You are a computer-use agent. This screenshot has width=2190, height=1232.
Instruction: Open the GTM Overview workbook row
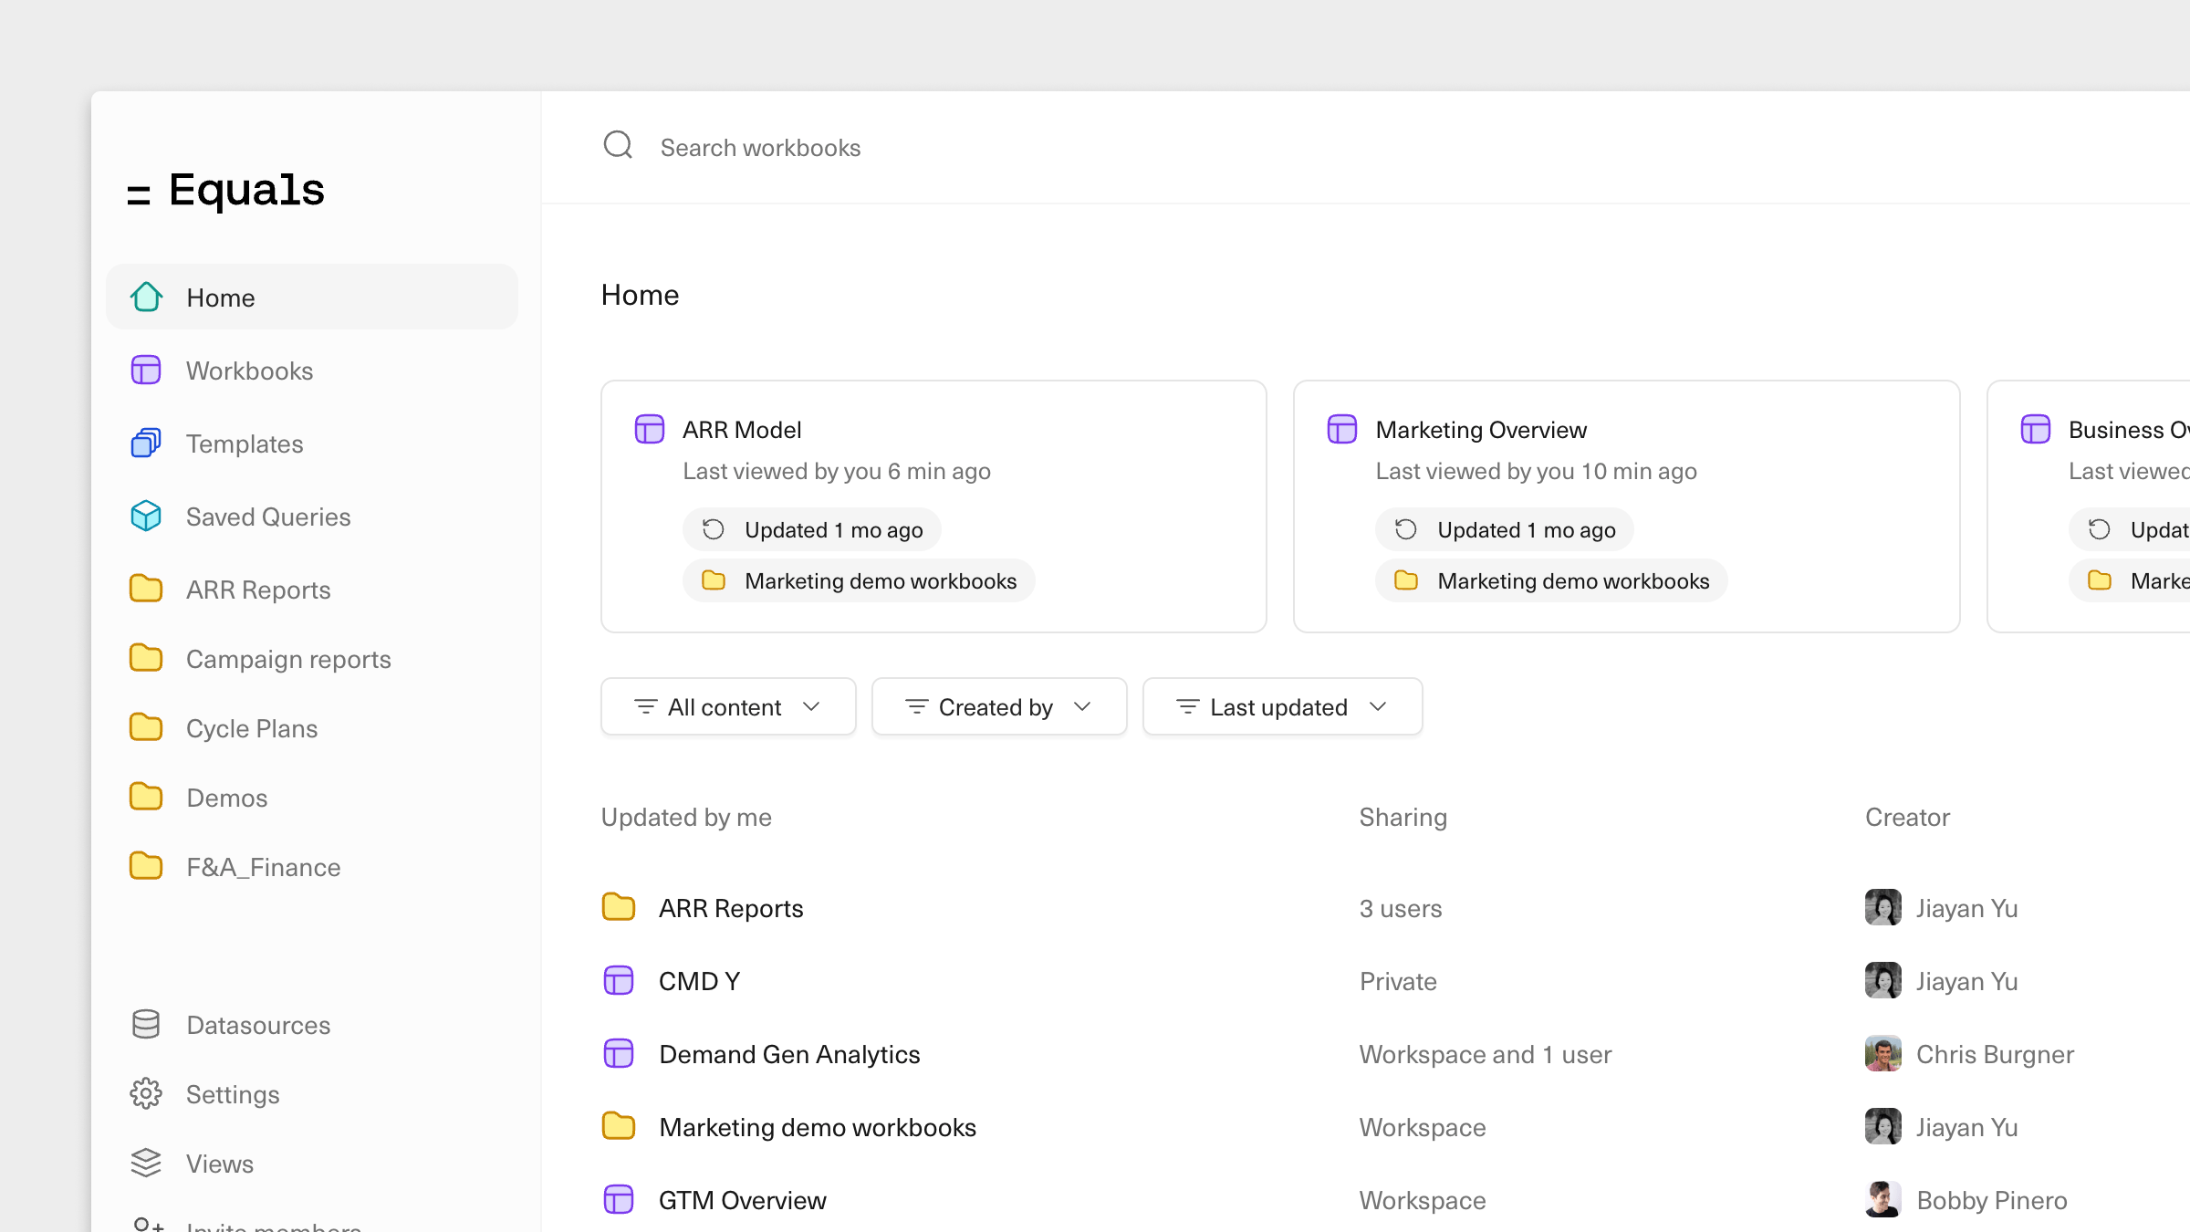(742, 1200)
